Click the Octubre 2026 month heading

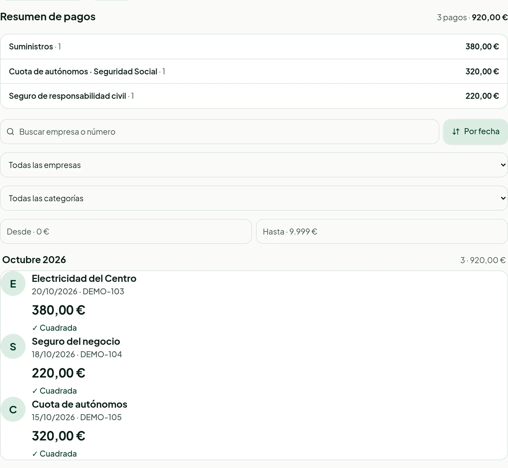click(x=34, y=260)
